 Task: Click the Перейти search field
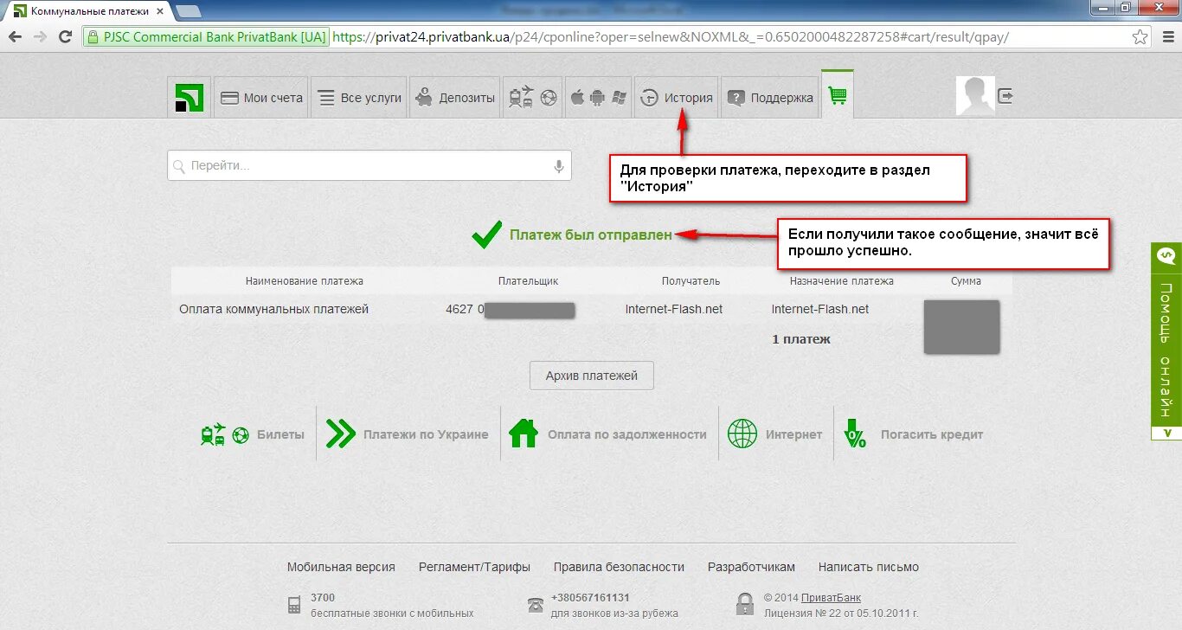pos(369,165)
